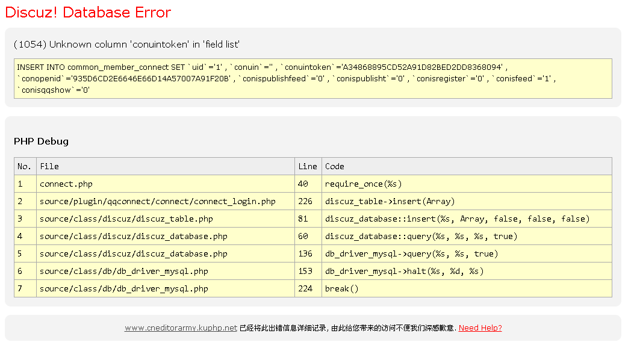634x345 pixels.
Task: Click row number 6 cell
Action: click(x=25, y=271)
